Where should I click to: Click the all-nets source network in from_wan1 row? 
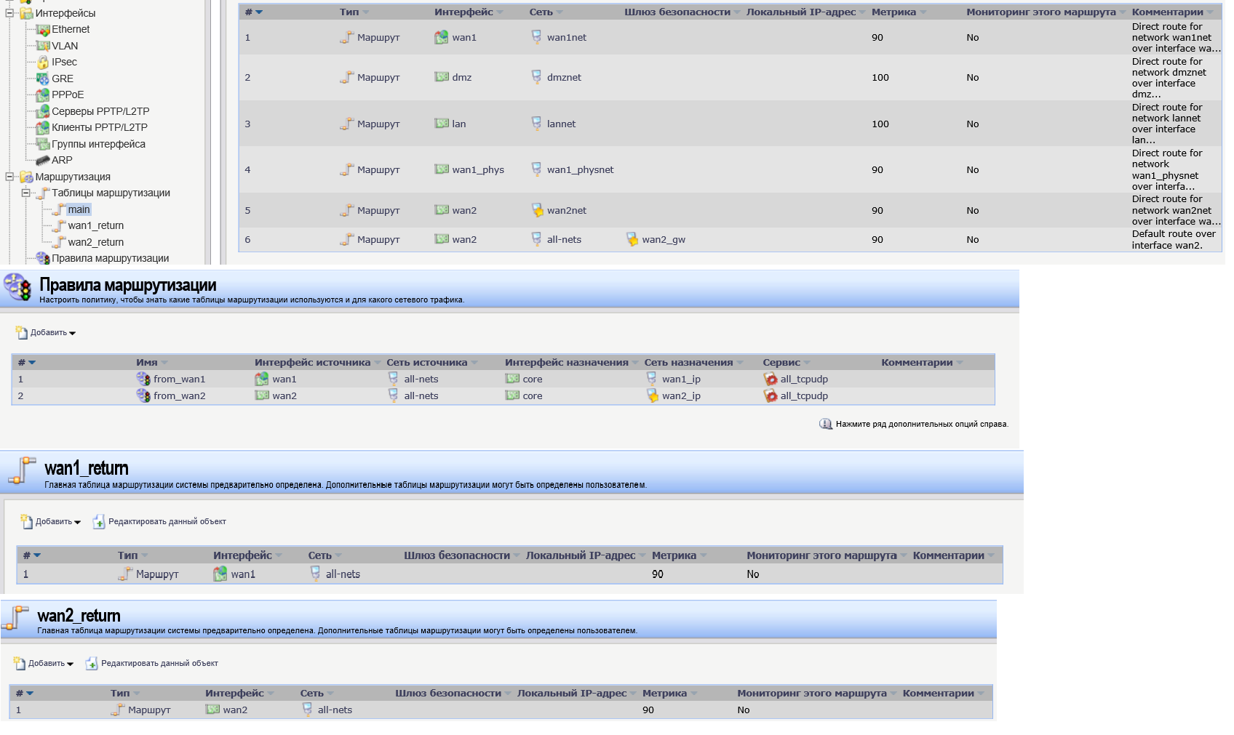tap(421, 379)
